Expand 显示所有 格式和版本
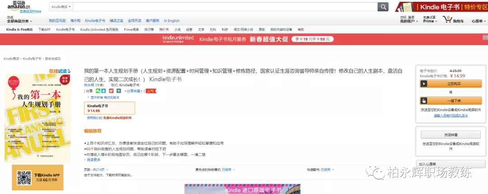 105,97
